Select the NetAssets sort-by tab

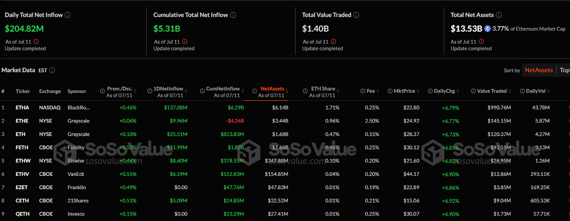click(539, 70)
